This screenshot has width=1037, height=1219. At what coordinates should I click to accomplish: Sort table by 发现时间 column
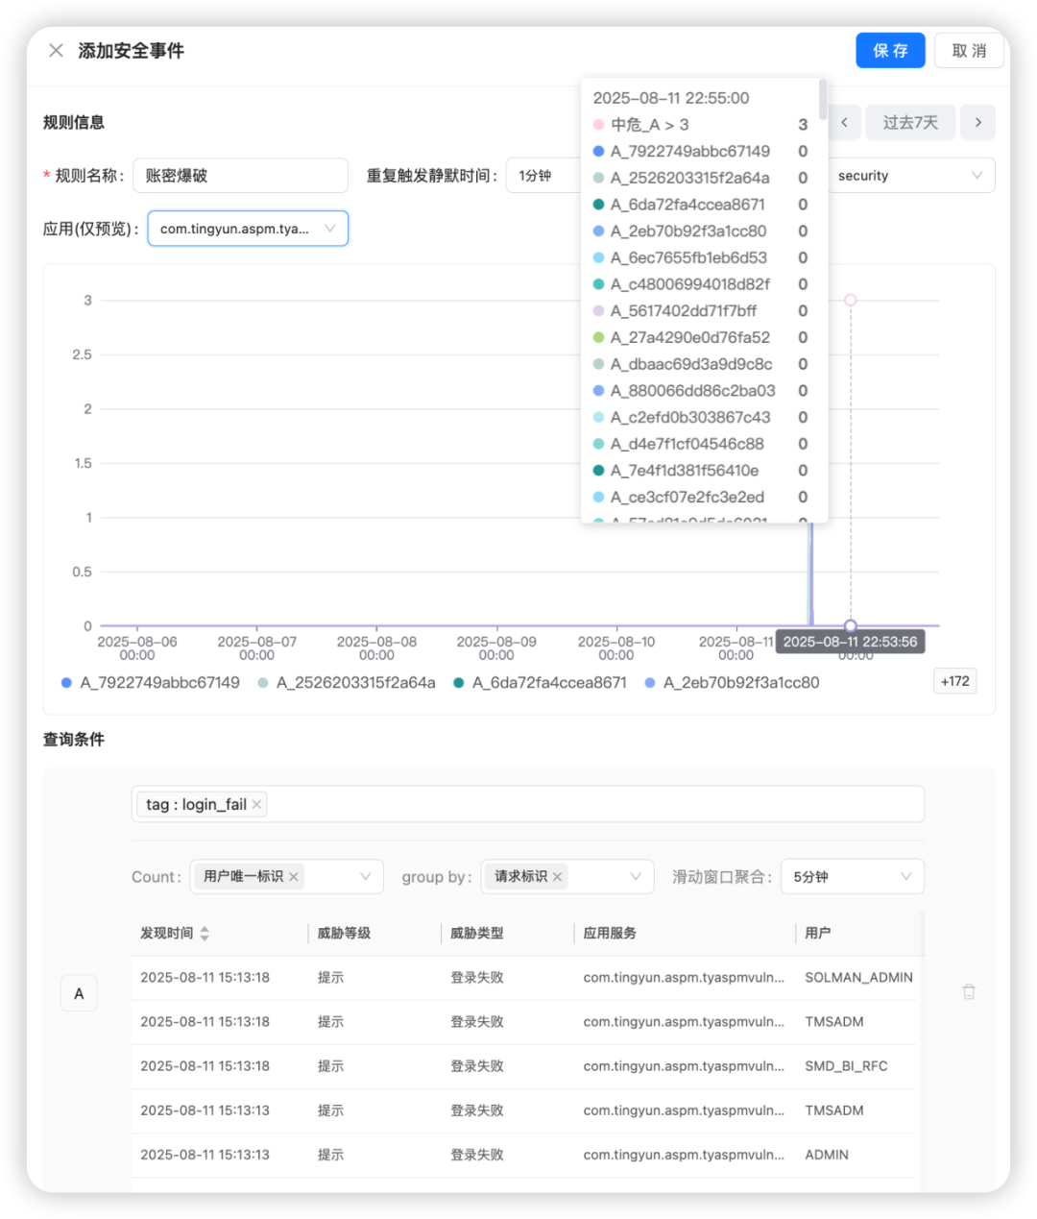pos(205,934)
